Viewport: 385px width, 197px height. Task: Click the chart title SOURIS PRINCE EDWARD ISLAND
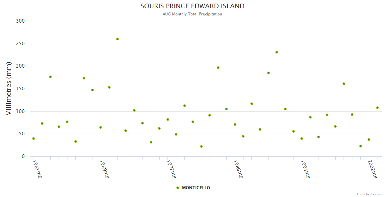(192, 6)
